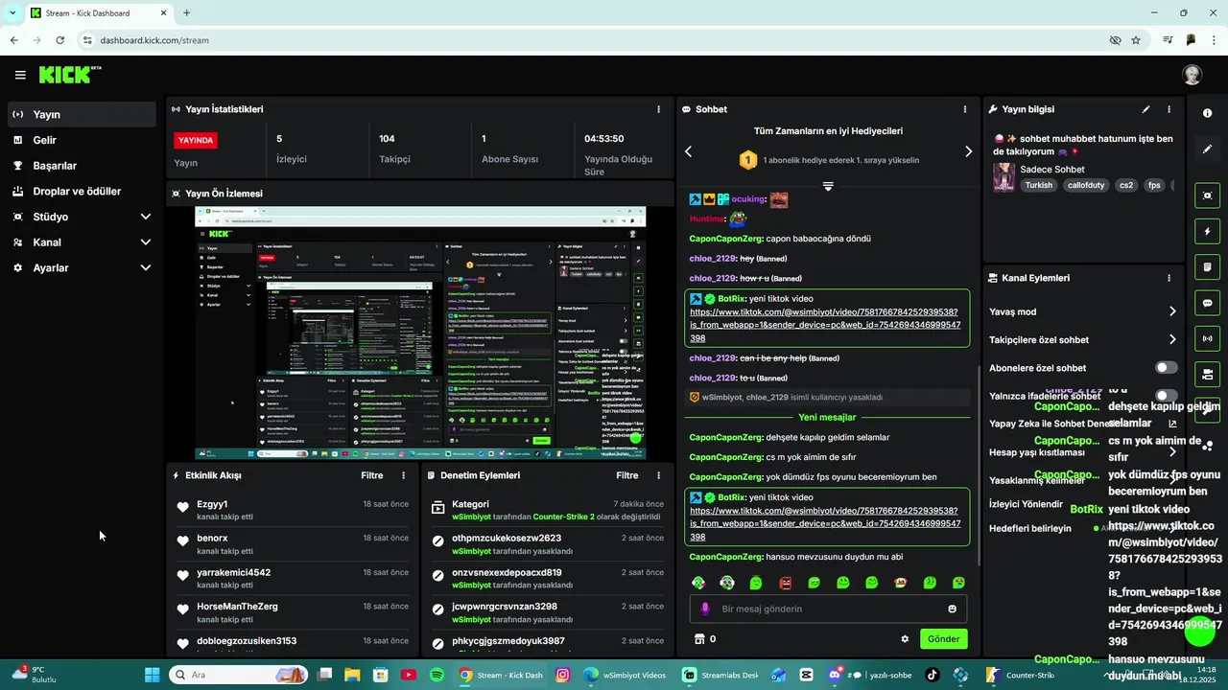Open Yavaş mod options chevron
This screenshot has width=1228, height=690.
tap(1171, 311)
